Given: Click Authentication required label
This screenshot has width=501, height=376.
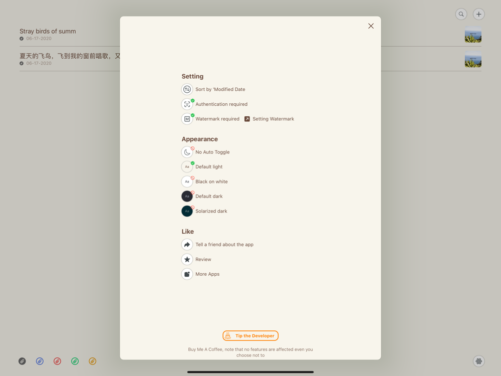Looking at the screenshot, I should click(221, 104).
